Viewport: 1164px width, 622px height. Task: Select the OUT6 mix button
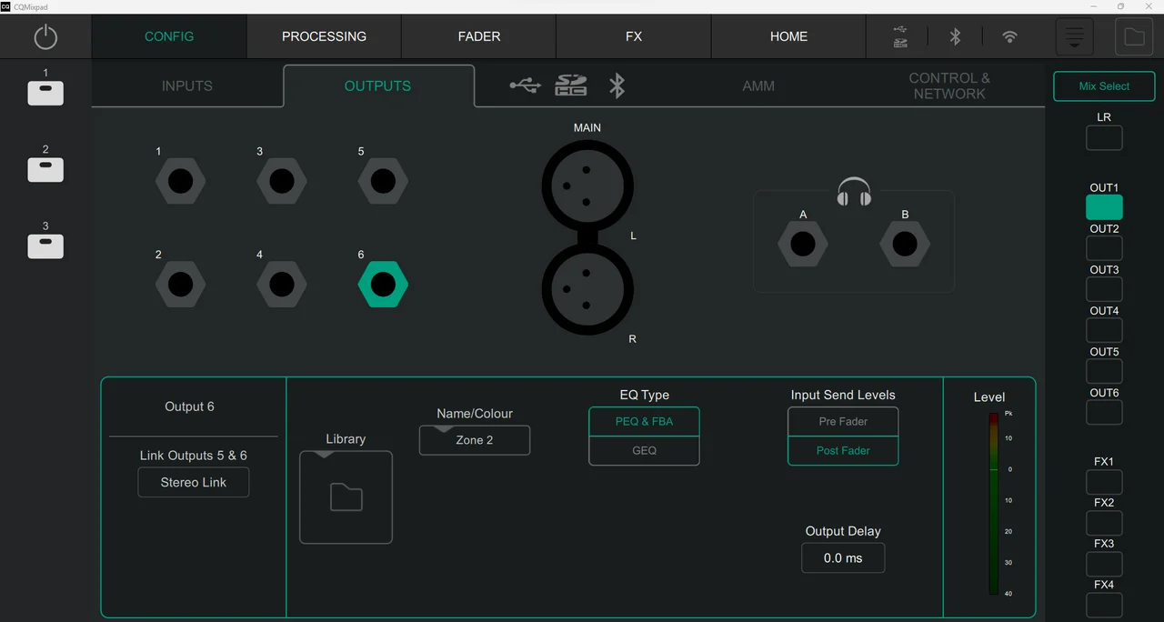point(1104,412)
